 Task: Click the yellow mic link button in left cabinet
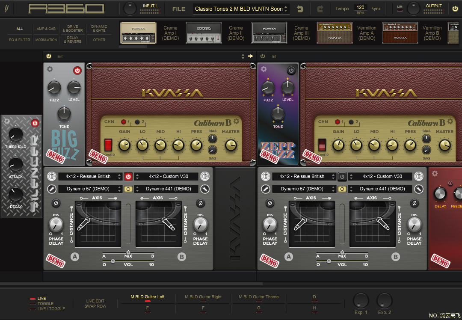(128, 189)
